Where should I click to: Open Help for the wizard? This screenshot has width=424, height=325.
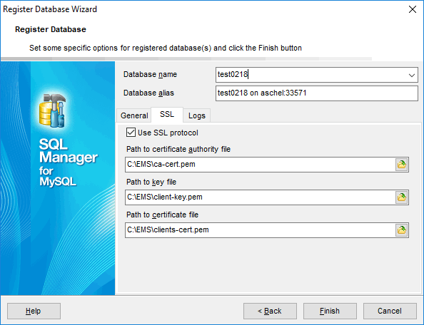click(34, 311)
